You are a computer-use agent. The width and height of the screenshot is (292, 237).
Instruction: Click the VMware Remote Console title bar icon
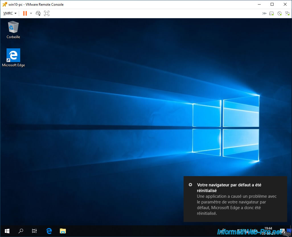(x=5, y=4)
